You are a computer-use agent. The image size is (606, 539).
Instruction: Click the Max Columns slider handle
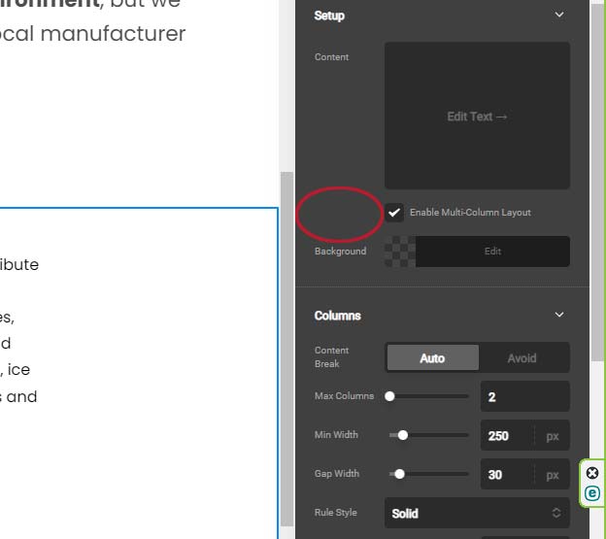coord(390,396)
